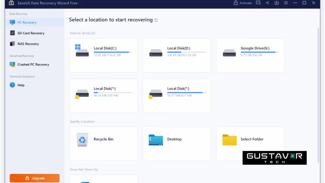Screen dimensions: 325x183
Task: Click the Help question mark icon
Action: 12,85
